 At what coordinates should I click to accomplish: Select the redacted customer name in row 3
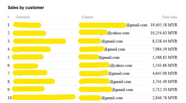tap(39, 41)
